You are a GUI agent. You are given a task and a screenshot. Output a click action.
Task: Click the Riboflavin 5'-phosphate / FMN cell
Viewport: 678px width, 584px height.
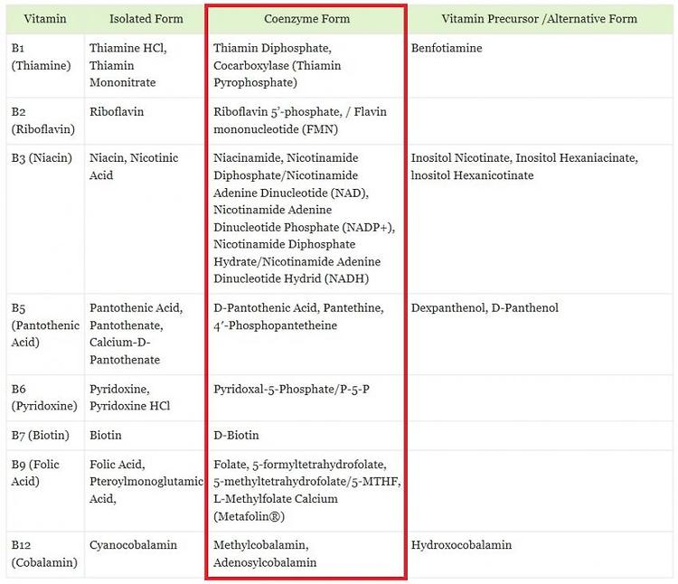click(x=306, y=121)
